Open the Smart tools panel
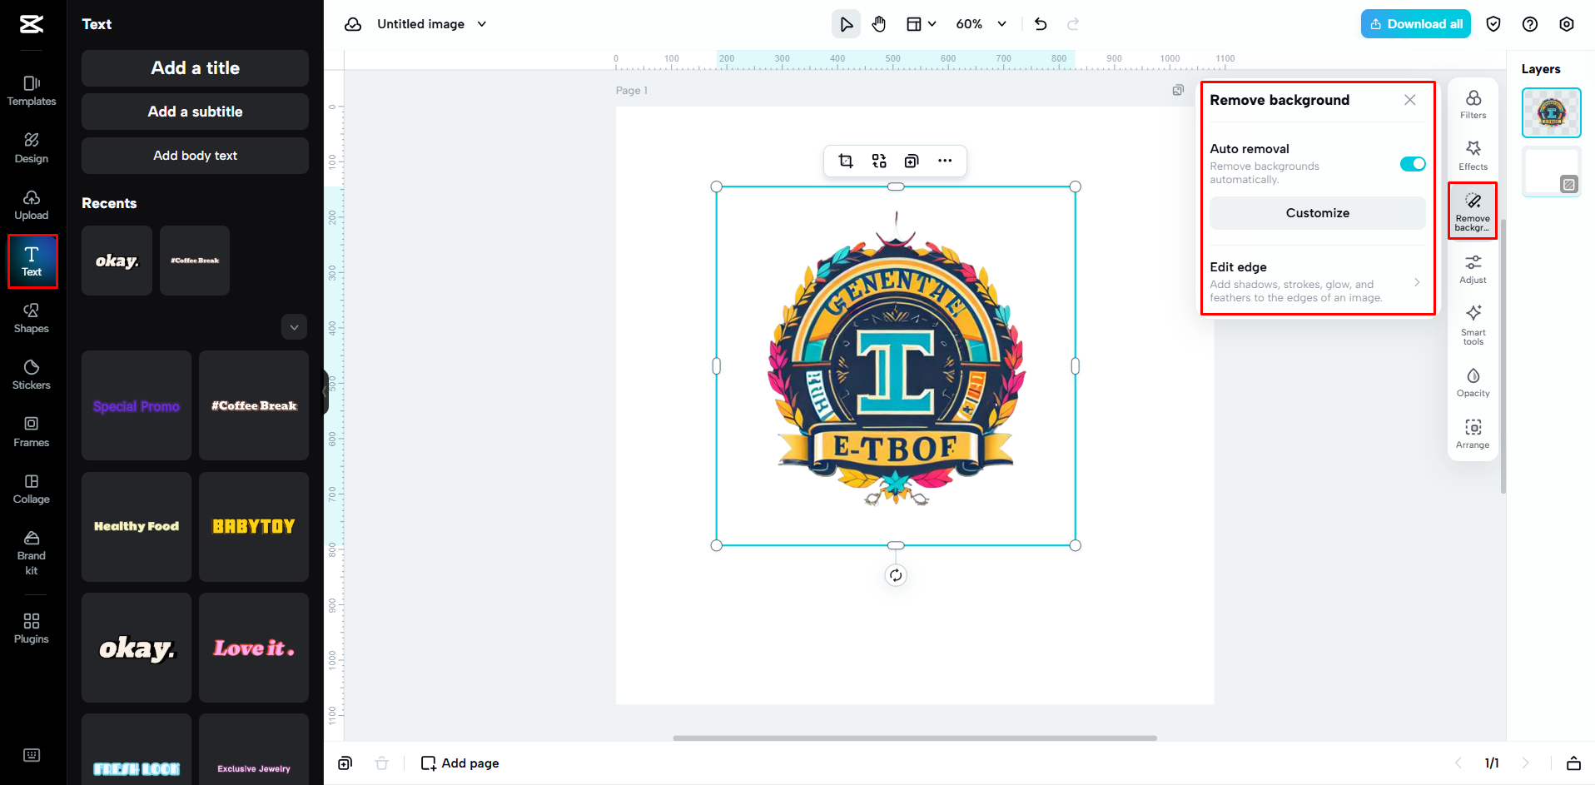The image size is (1595, 785). coord(1472,325)
